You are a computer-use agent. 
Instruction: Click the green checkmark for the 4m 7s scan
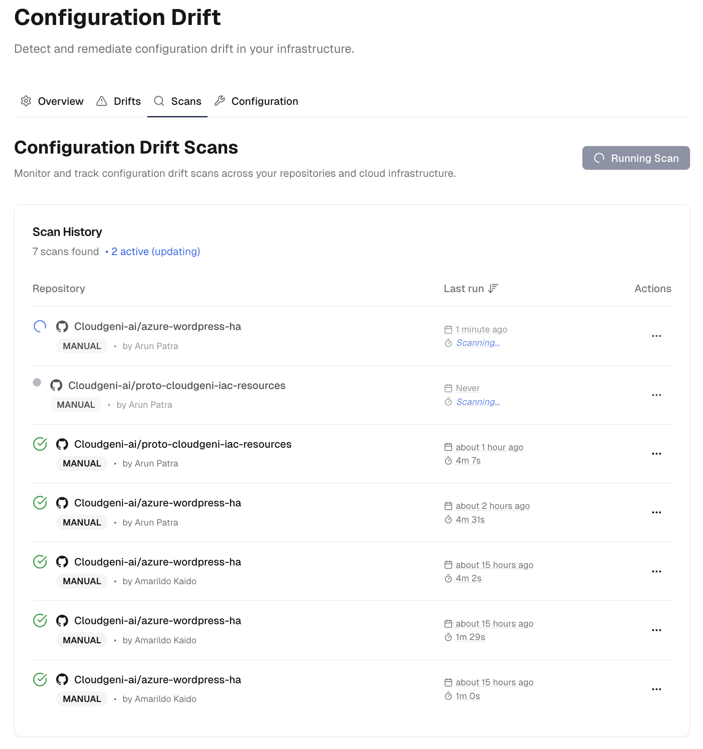click(40, 444)
